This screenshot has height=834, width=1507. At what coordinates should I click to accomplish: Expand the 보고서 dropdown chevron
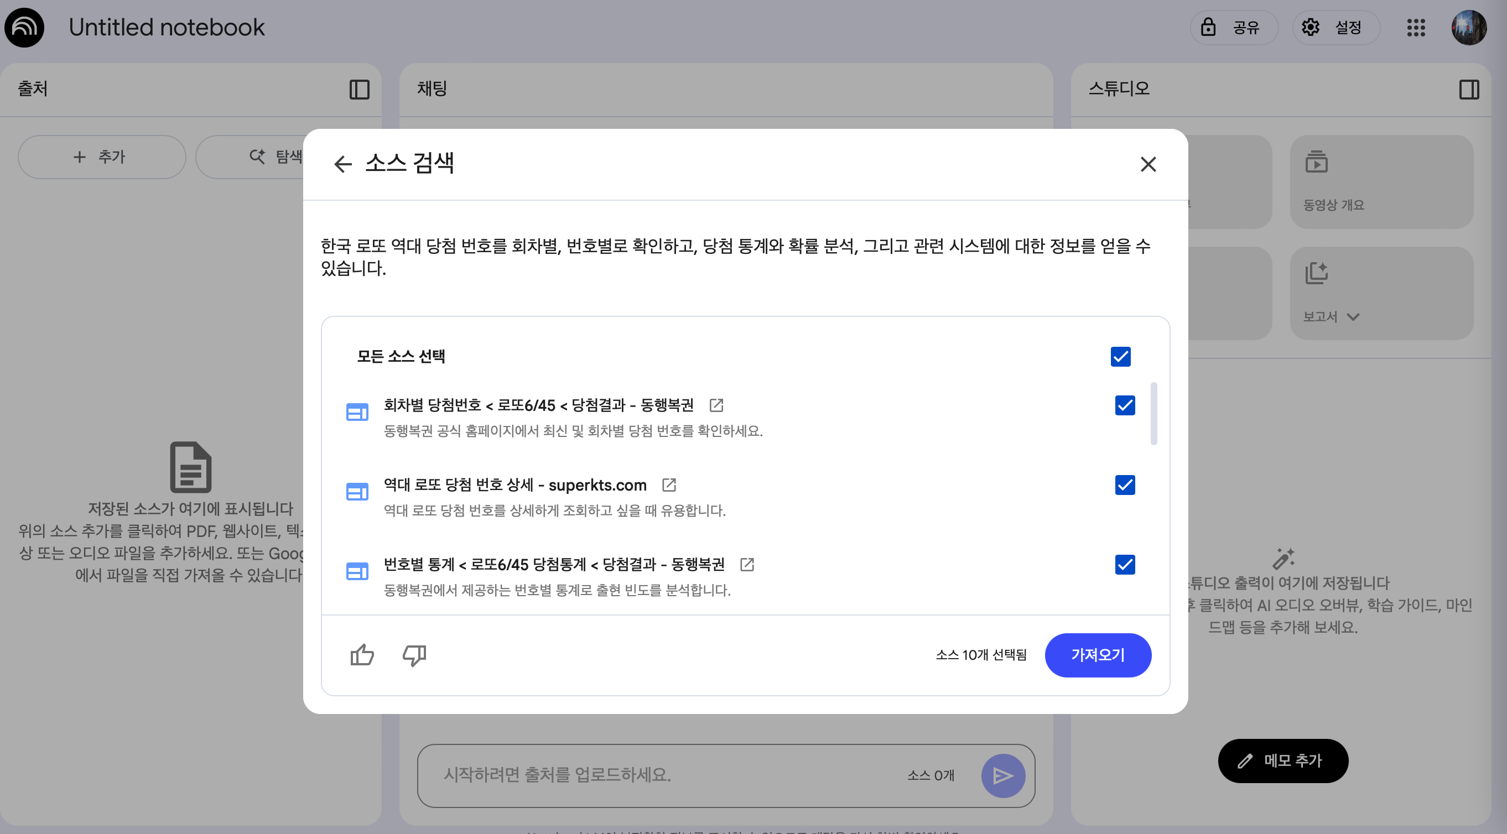[1353, 317]
